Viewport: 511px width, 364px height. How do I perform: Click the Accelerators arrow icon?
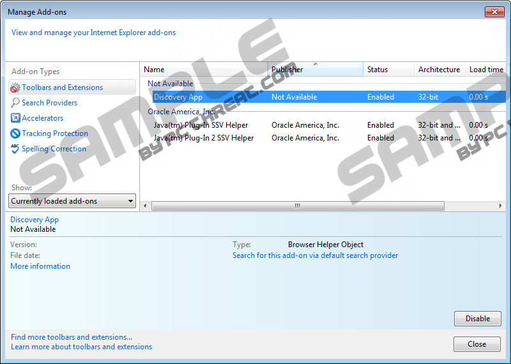[x=15, y=118]
